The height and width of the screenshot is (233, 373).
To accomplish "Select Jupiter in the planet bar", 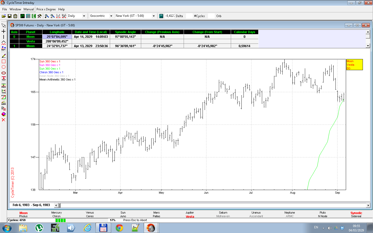I will coord(190,213).
